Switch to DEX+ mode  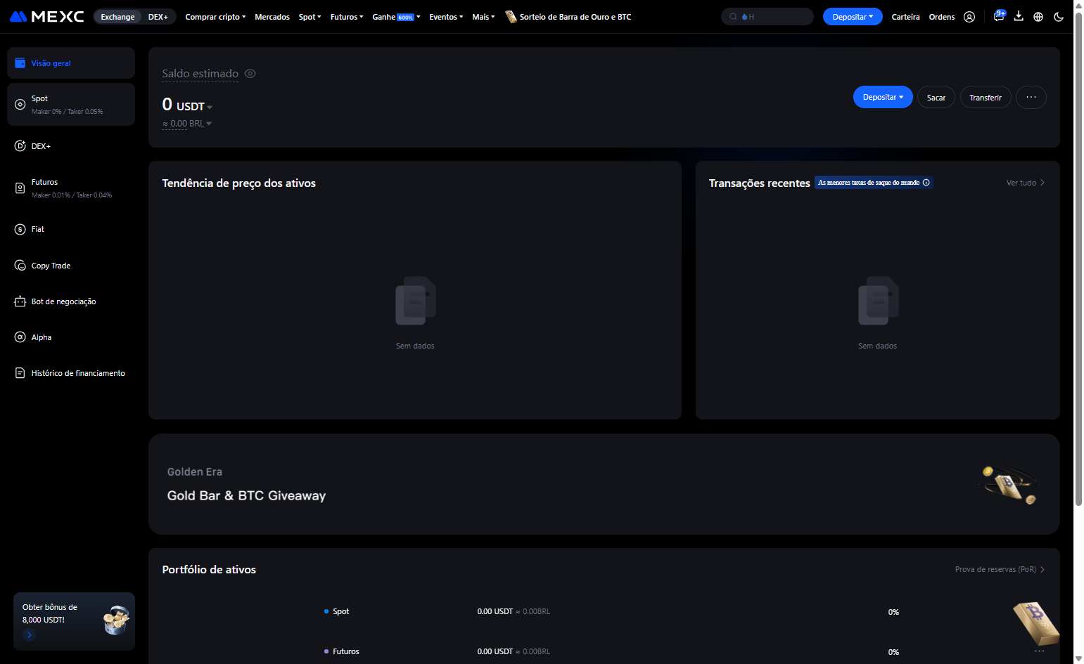coord(158,17)
